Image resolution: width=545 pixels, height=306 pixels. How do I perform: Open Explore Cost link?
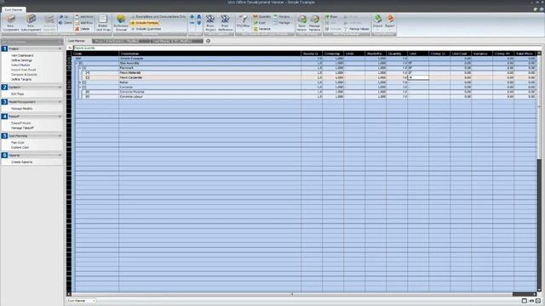(20, 147)
